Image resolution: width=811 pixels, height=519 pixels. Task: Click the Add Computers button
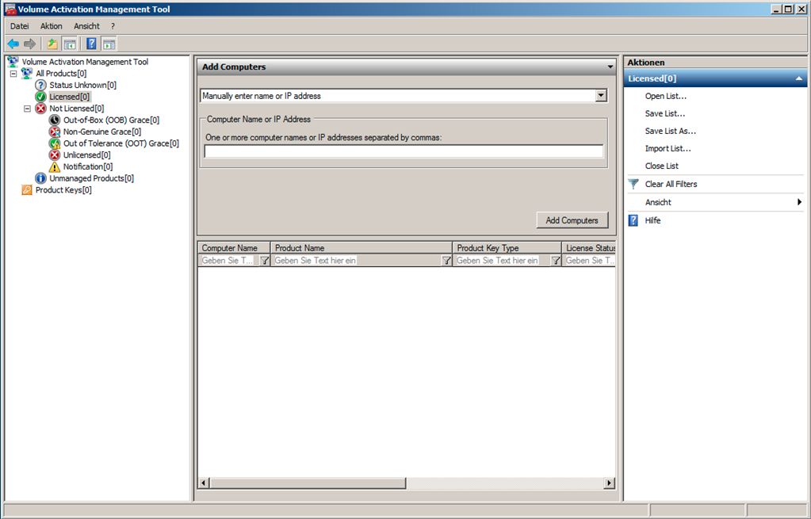pos(572,220)
